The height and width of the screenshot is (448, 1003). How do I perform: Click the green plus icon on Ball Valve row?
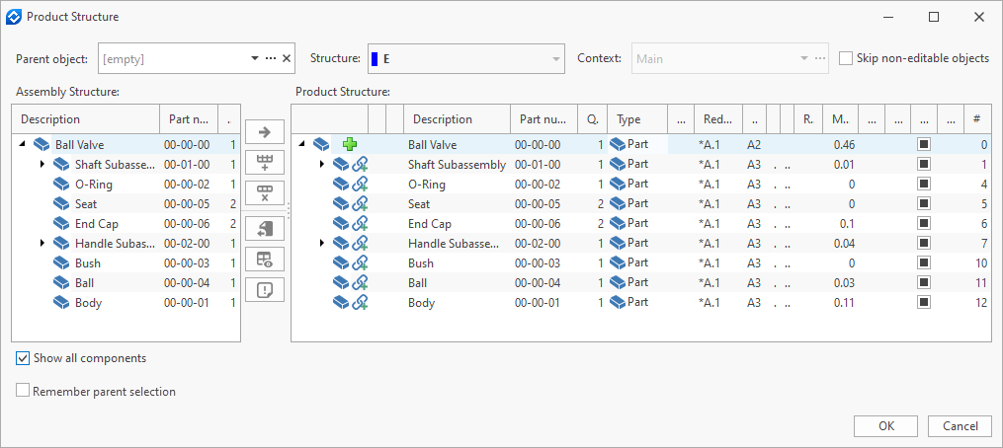pos(349,144)
